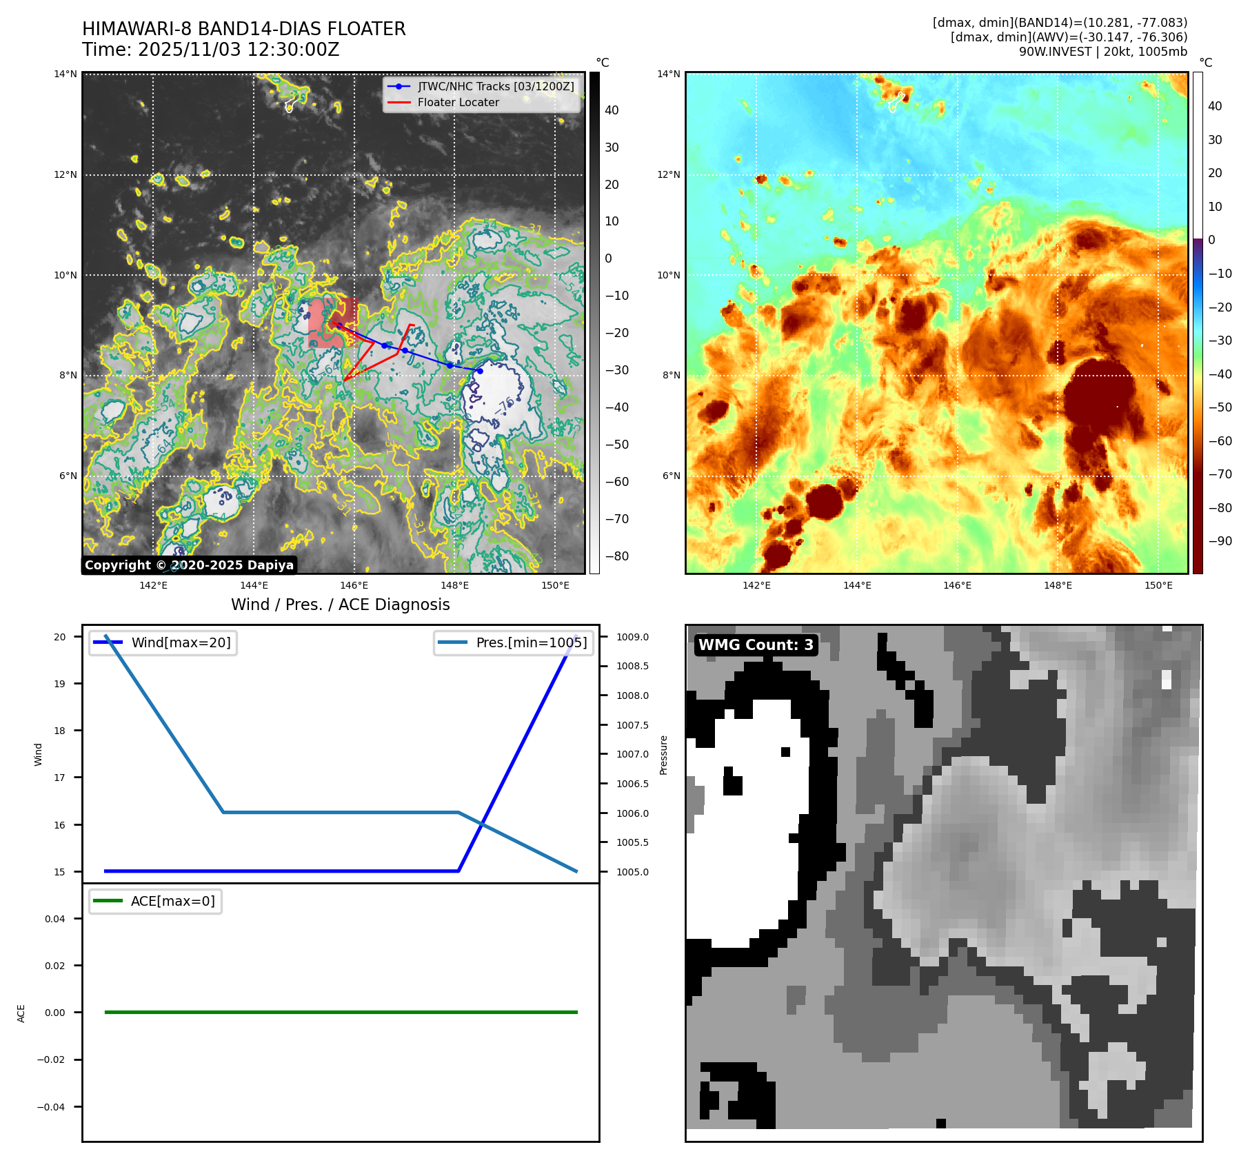Click the grayscale temperature colorbar of left map

tap(594, 323)
